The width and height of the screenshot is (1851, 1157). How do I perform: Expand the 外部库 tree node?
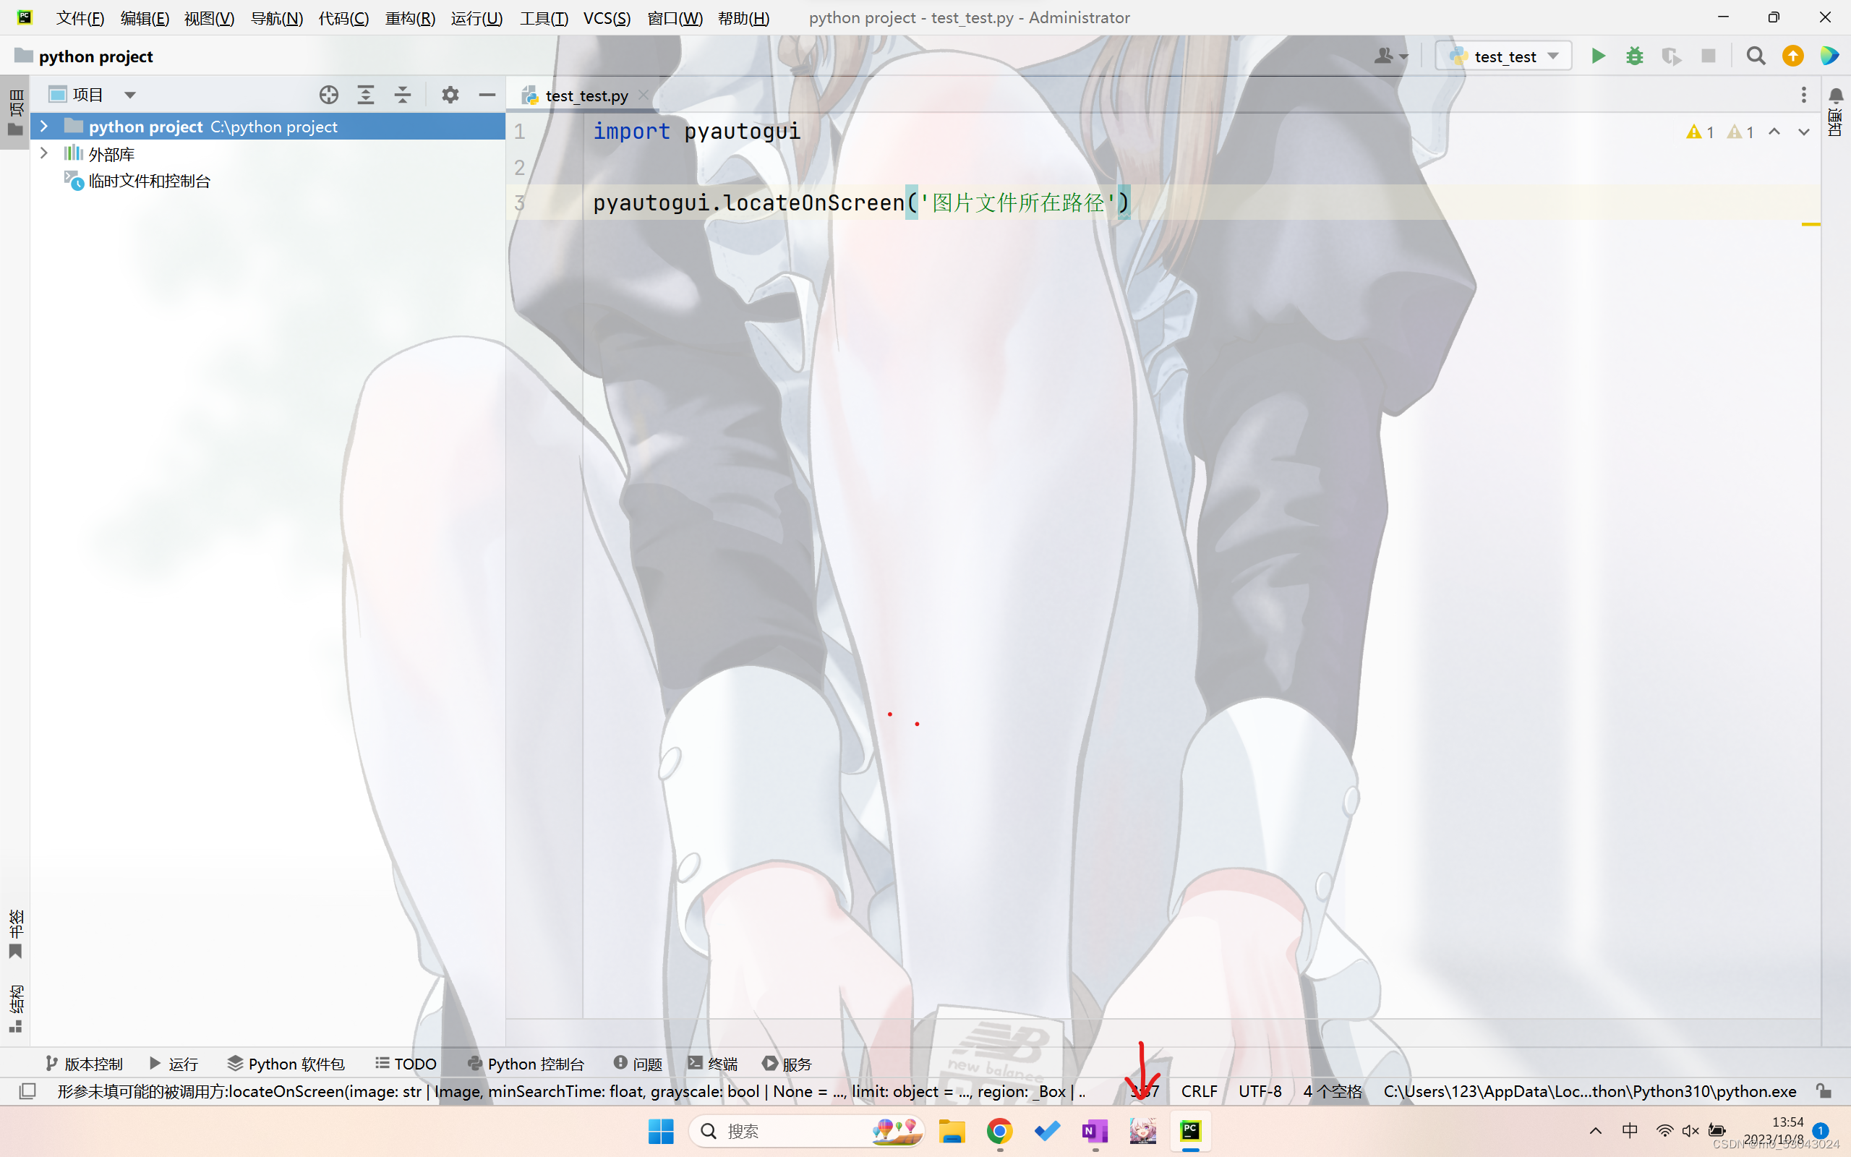(x=44, y=153)
